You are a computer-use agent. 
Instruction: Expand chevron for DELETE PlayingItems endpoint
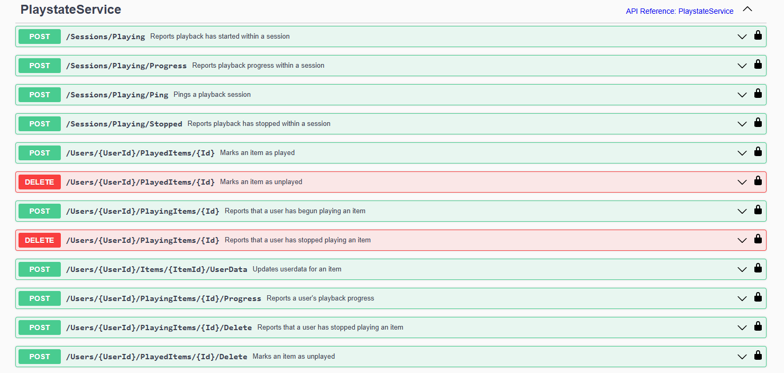pyautogui.click(x=742, y=240)
